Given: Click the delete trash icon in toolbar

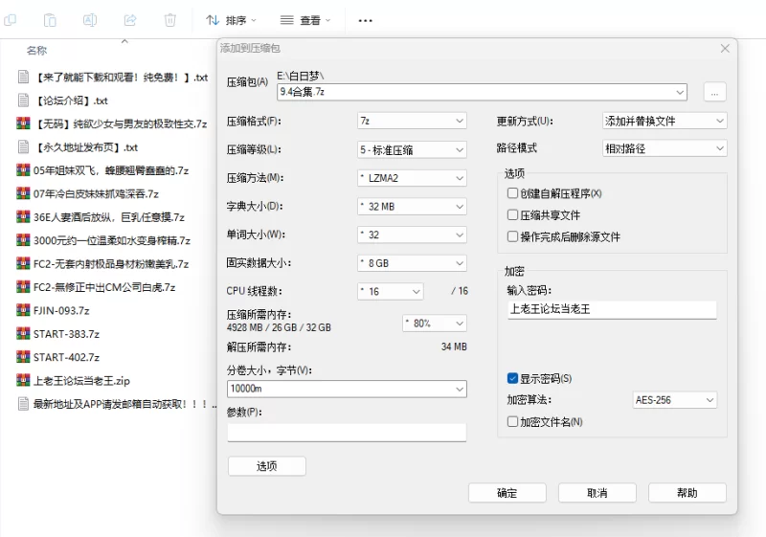Looking at the screenshot, I should [x=170, y=20].
